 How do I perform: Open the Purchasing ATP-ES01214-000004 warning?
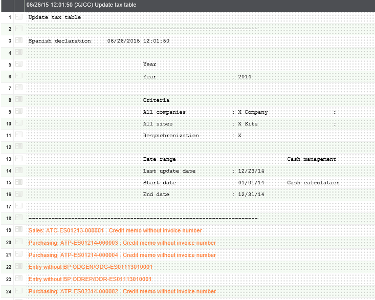pos(122,255)
